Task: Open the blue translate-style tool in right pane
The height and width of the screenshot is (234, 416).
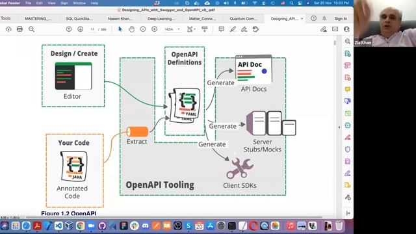Action: [x=348, y=101]
